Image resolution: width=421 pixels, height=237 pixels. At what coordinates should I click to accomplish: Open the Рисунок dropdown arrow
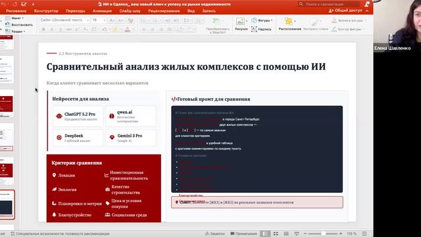pos(247,21)
